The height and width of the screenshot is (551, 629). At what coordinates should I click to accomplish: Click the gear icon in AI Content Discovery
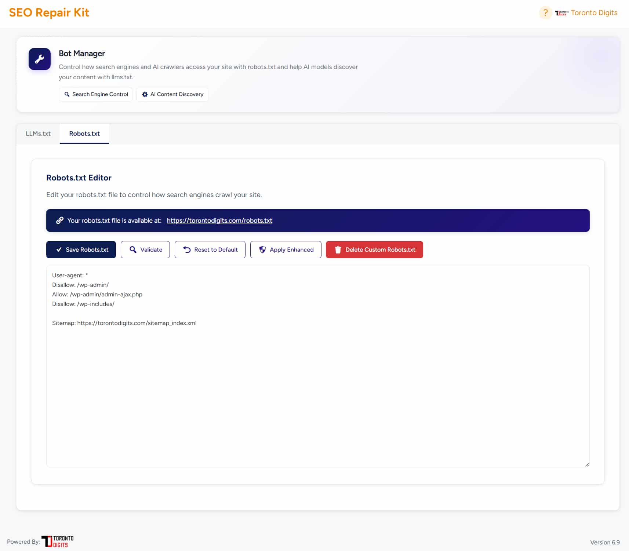pos(145,94)
